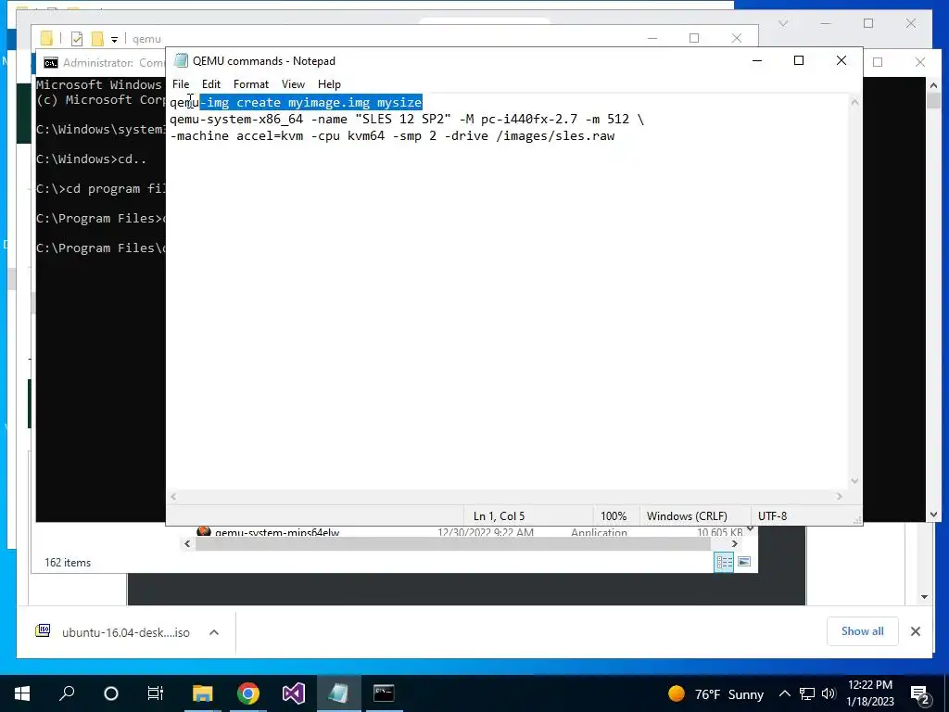Click '162 items' in Explorer status bar
Image resolution: width=949 pixels, height=712 pixels.
point(68,563)
